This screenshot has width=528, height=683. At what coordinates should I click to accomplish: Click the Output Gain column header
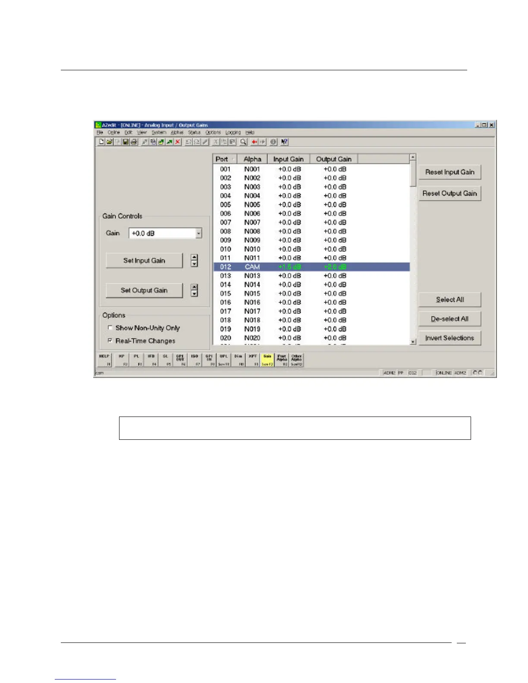pyautogui.click(x=334, y=159)
